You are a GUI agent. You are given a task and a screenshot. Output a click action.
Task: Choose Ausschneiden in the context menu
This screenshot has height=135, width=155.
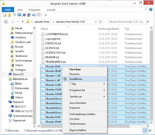point(85,103)
